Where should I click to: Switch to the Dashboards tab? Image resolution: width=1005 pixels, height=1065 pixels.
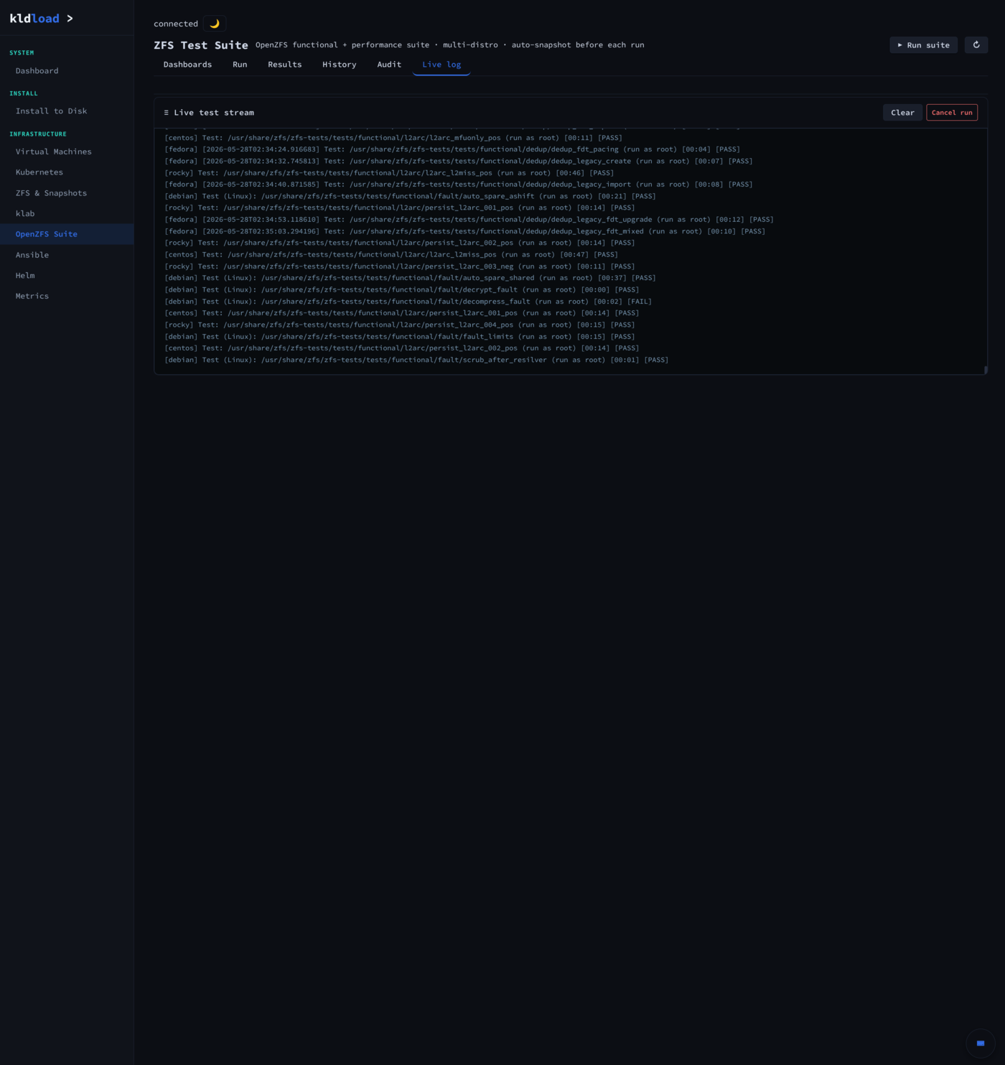[x=187, y=65]
